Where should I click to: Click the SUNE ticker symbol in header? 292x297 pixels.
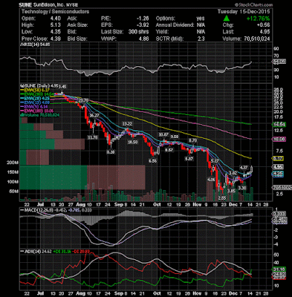tap(26, 4)
